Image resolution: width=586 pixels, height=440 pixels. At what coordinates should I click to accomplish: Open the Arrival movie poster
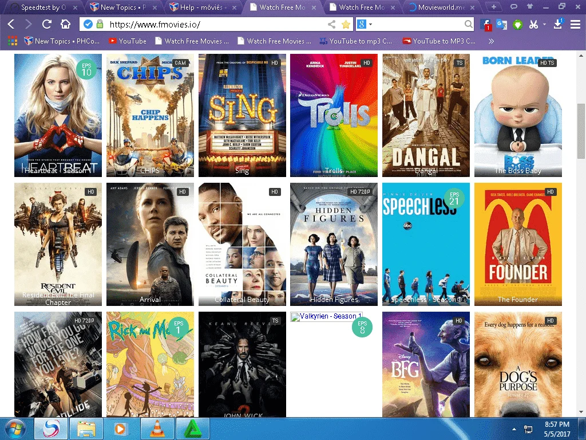pos(150,244)
